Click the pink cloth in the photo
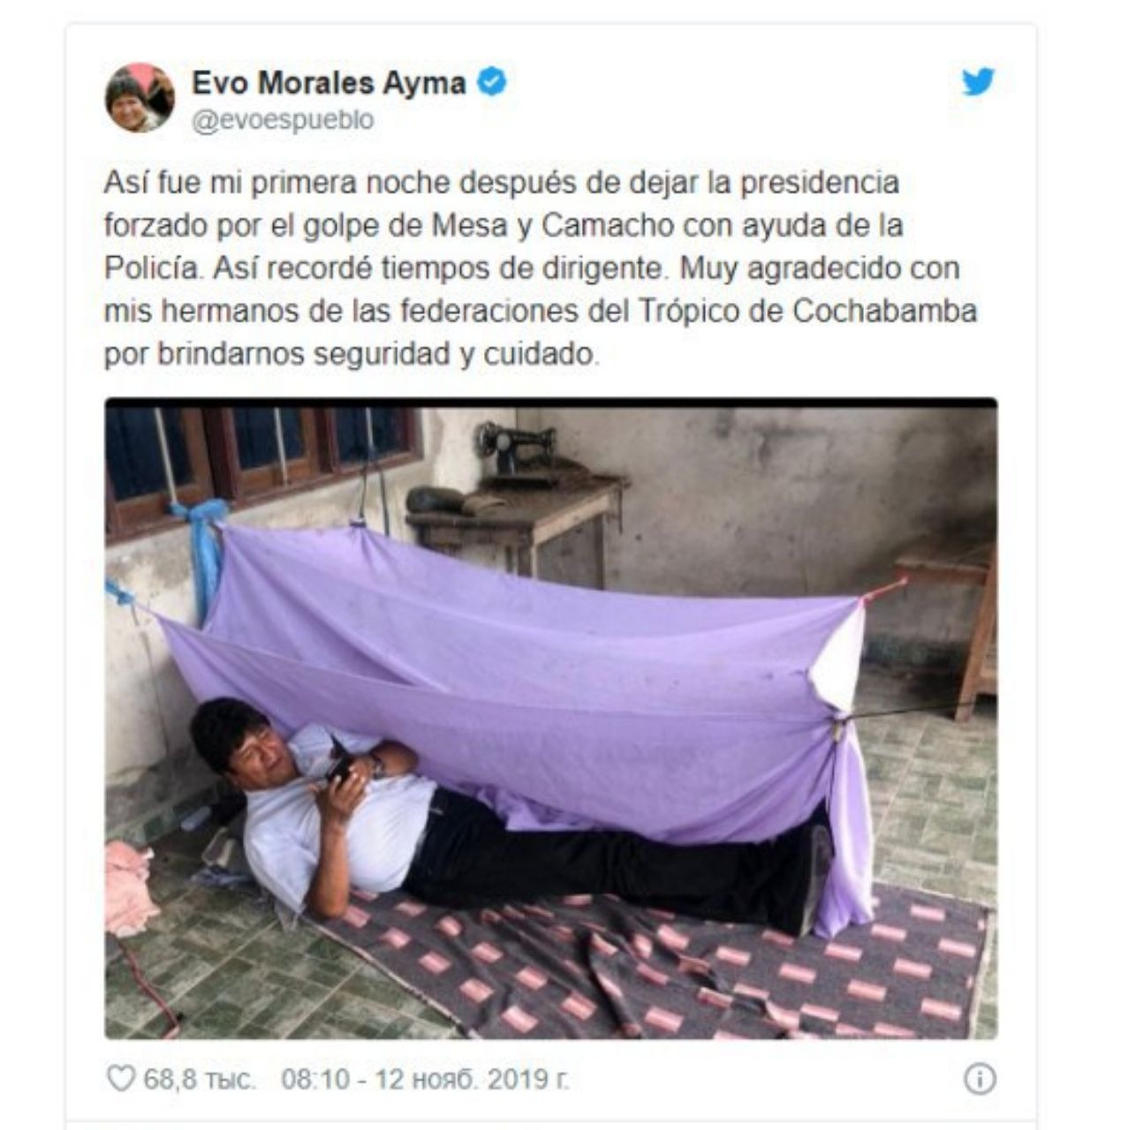The image size is (1121, 1130). tap(129, 888)
